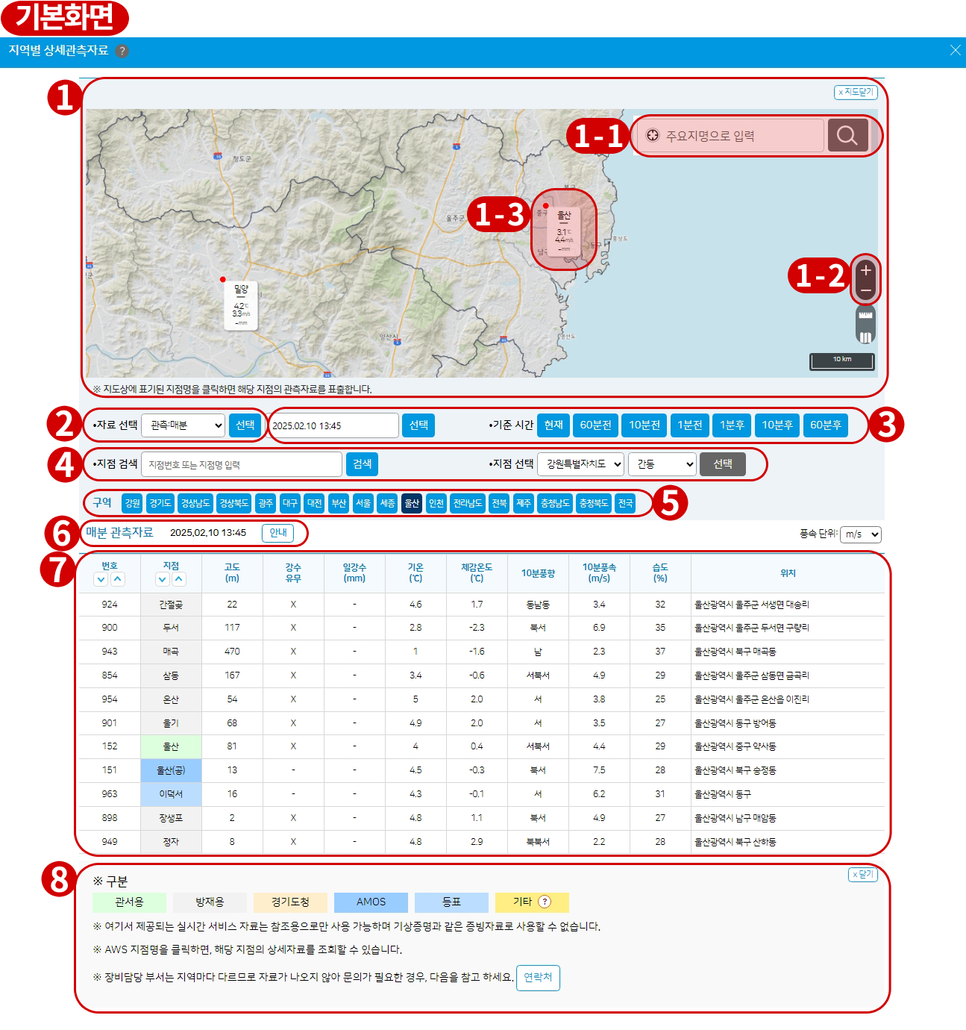Zoom out the map with minus button

(865, 290)
